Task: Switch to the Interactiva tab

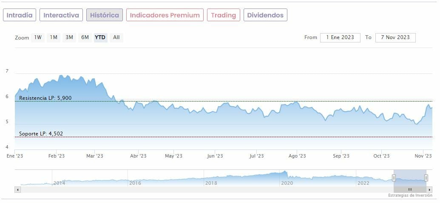Action: [61, 15]
